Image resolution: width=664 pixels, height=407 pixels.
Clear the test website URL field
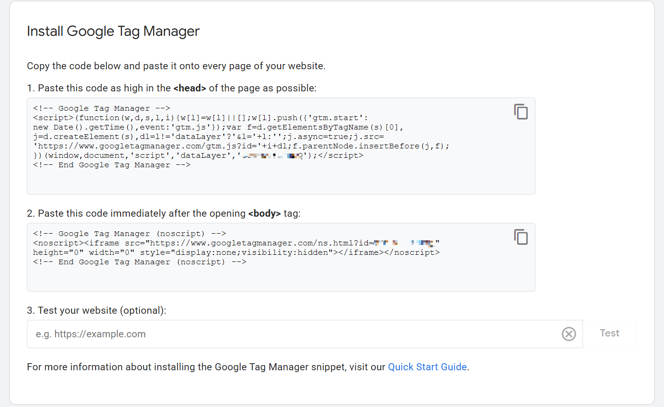[x=568, y=334]
